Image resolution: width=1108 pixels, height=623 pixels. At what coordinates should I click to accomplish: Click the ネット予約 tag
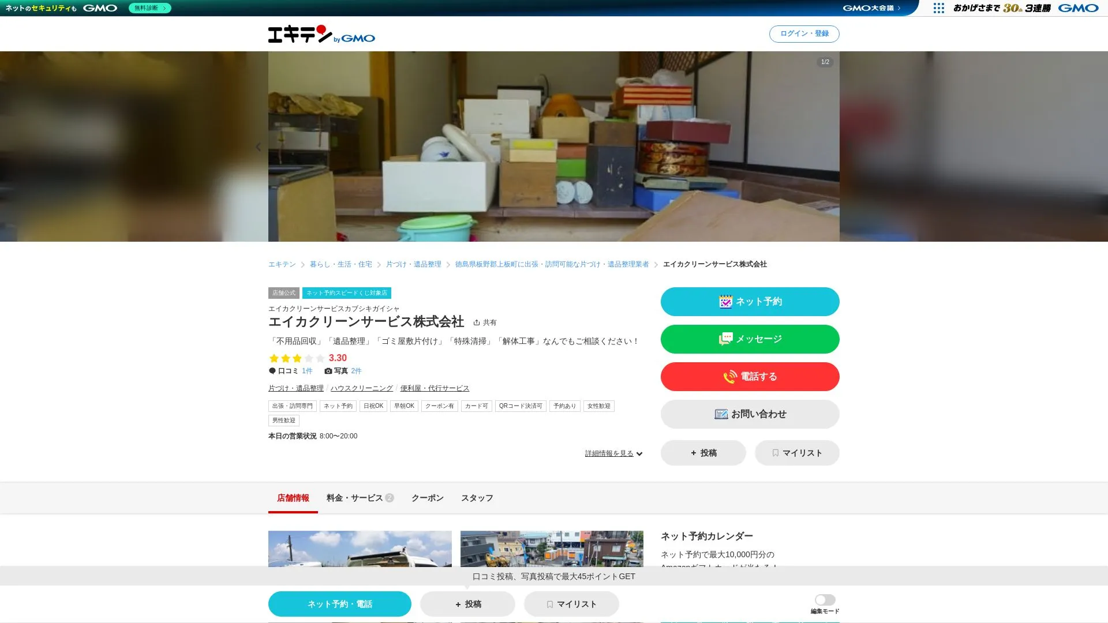click(x=338, y=406)
